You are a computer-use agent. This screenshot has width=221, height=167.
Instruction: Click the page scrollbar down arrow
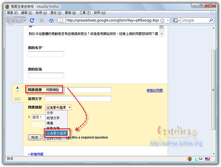point(213,154)
